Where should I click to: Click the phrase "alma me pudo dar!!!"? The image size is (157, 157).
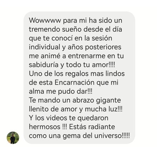pos(60,91)
